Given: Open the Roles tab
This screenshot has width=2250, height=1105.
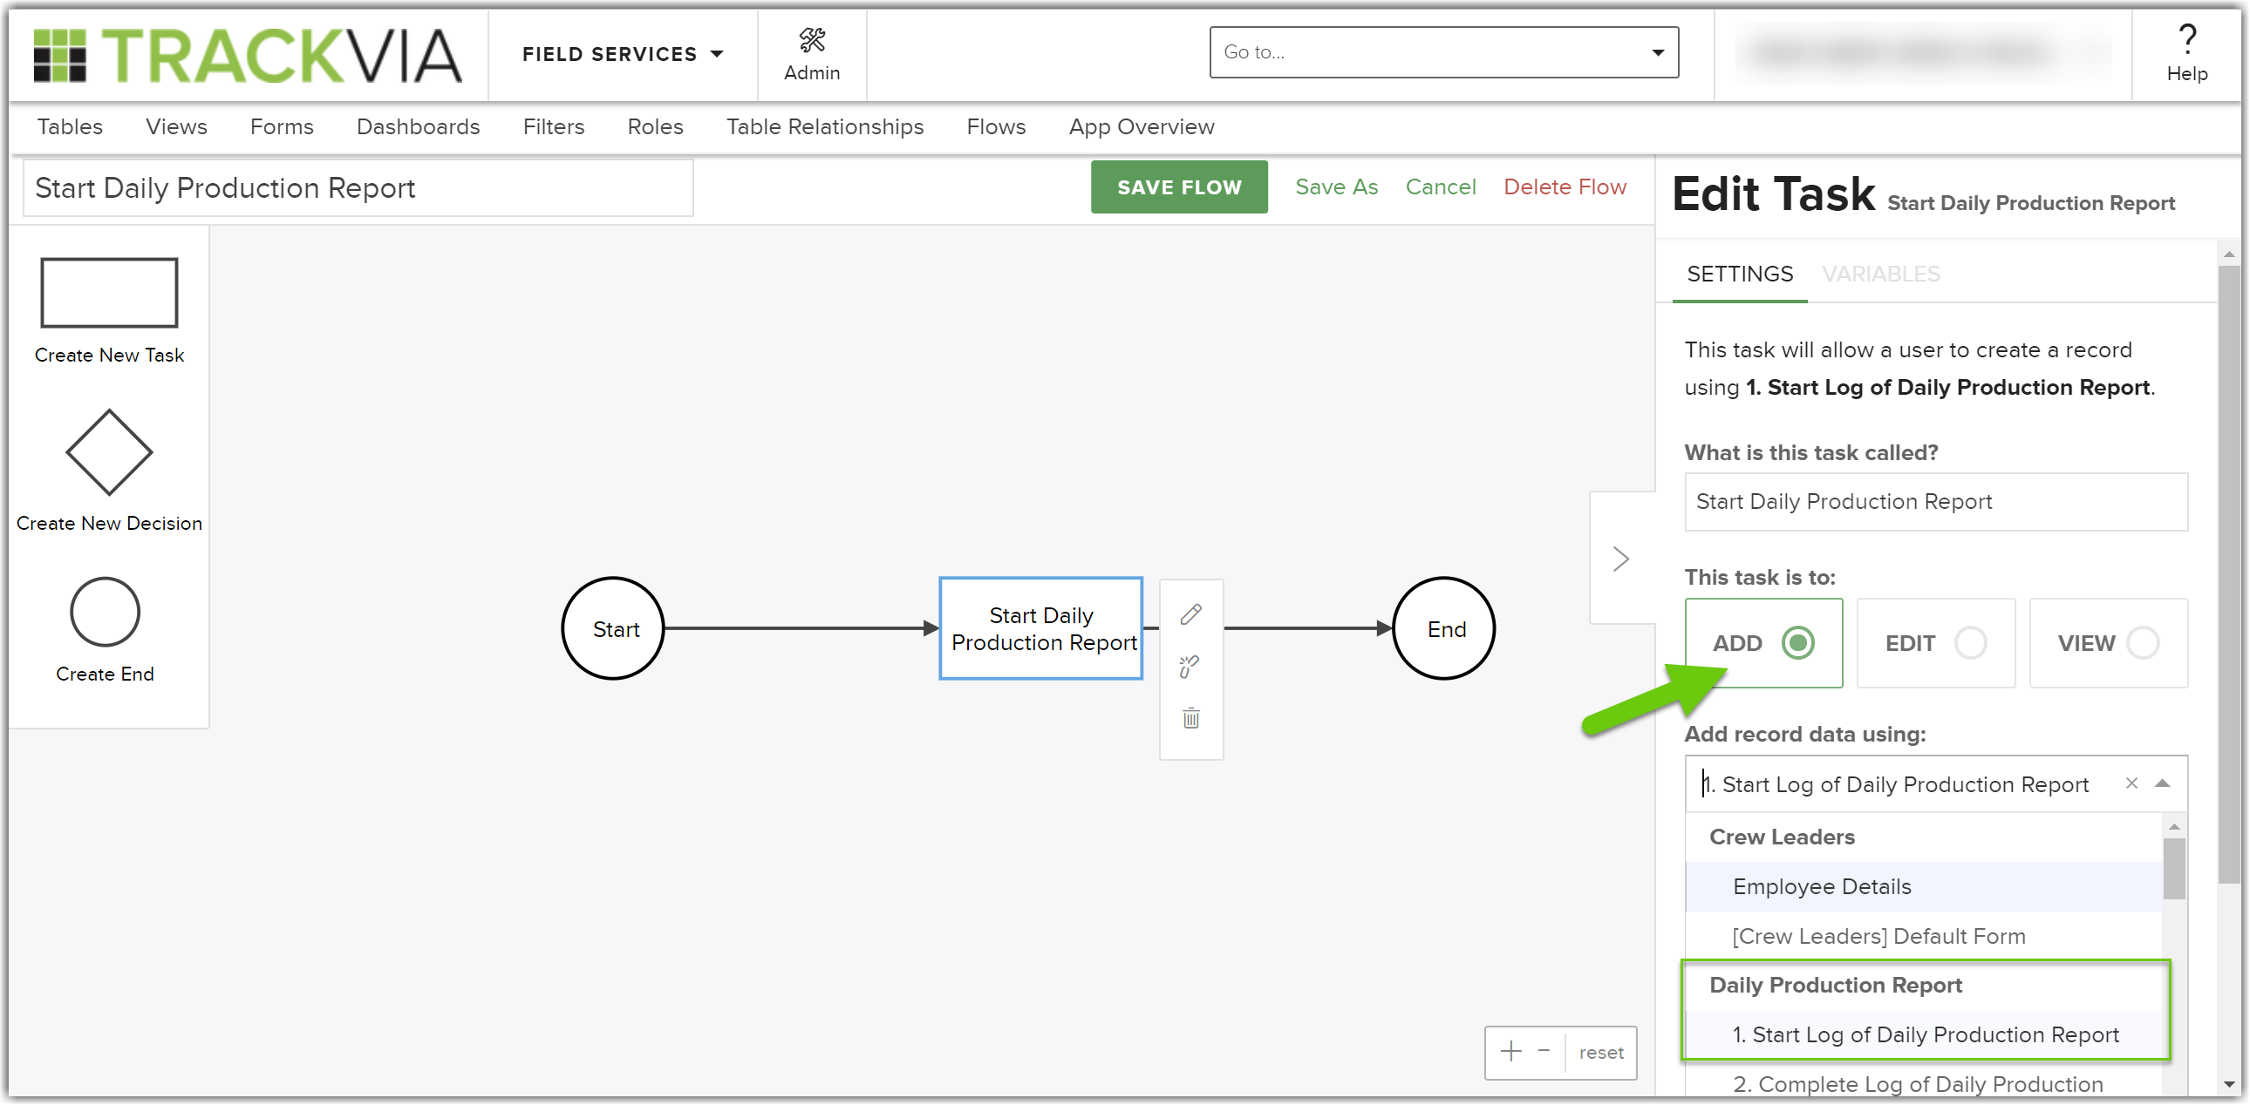Looking at the screenshot, I should 655,126.
